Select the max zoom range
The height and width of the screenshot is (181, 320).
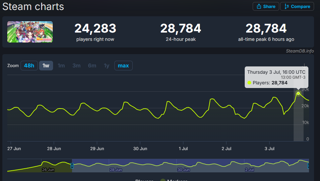click(x=123, y=65)
